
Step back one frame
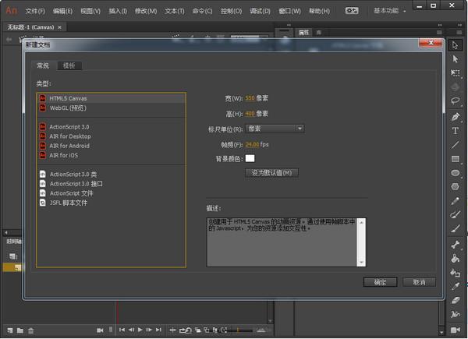point(131,330)
